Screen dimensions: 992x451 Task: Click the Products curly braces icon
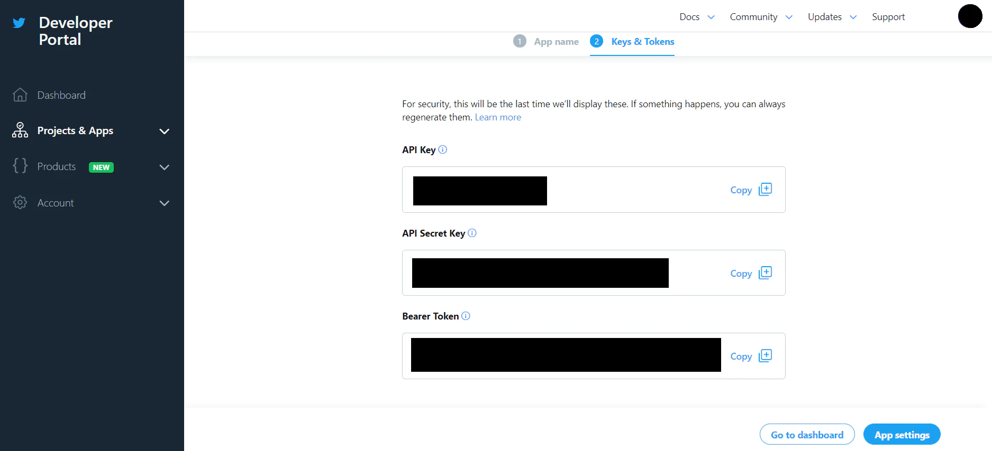pos(20,166)
